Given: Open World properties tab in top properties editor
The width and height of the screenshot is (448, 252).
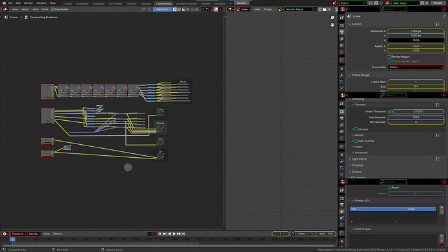Looking at the screenshot, I should pyautogui.click(x=342, y=52).
